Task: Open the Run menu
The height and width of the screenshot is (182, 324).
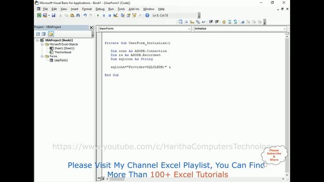Action: pyautogui.click(x=111, y=9)
